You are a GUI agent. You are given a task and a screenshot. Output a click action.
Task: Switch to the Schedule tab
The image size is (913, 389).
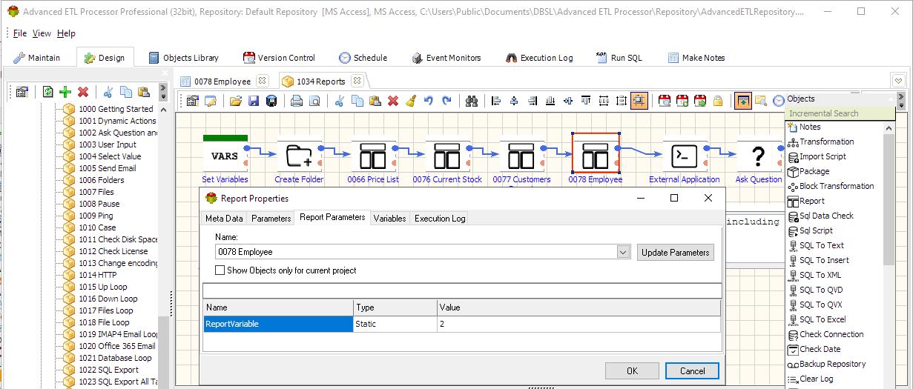pos(363,58)
